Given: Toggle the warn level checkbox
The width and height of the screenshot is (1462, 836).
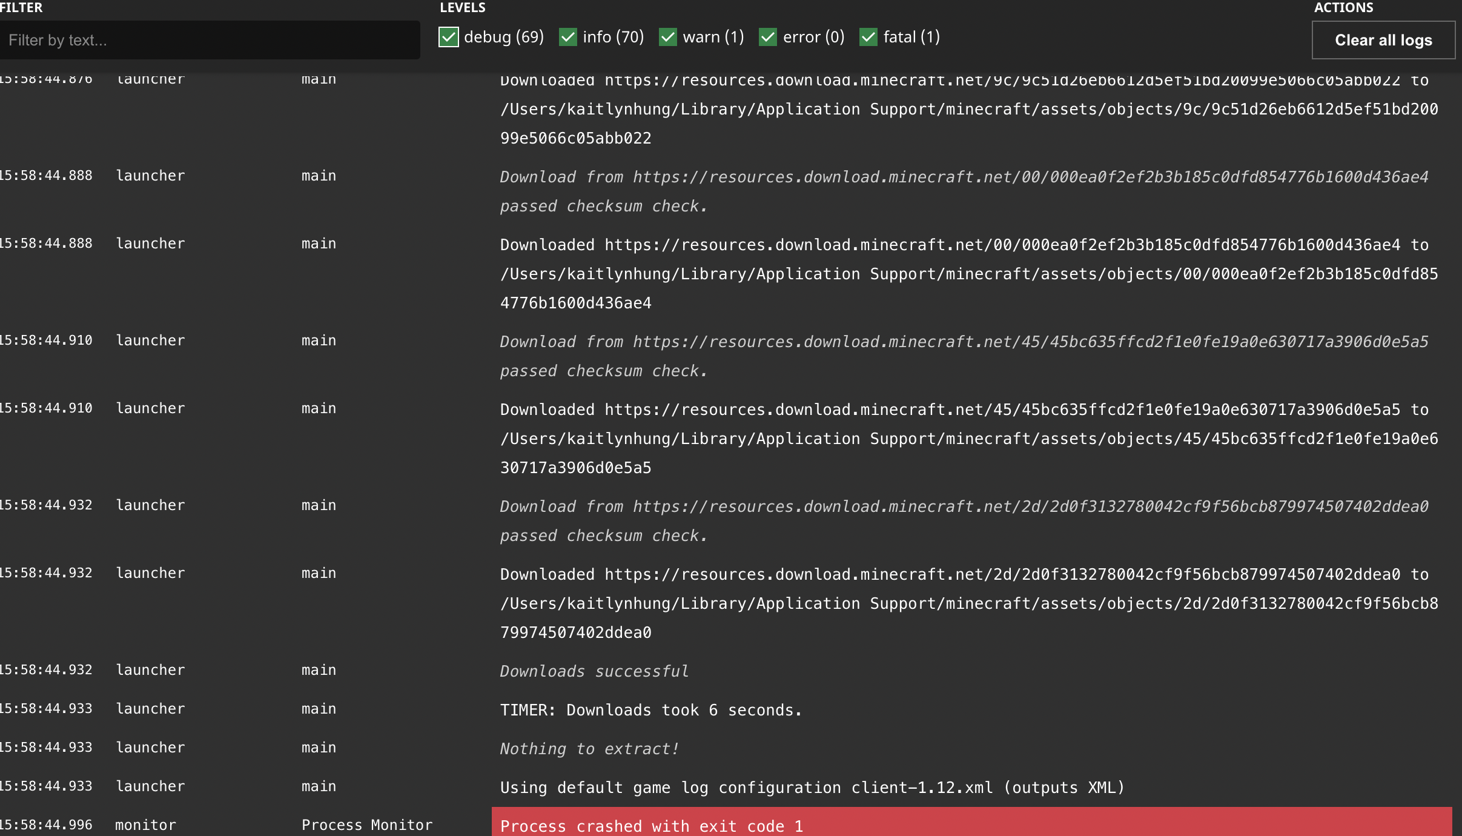Looking at the screenshot, I should (667, 37).
